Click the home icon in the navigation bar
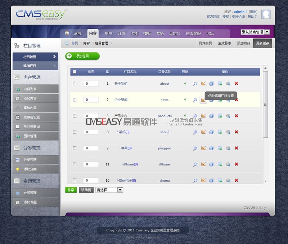Viewport: 288px width, 244px height. tap(67, 33)
